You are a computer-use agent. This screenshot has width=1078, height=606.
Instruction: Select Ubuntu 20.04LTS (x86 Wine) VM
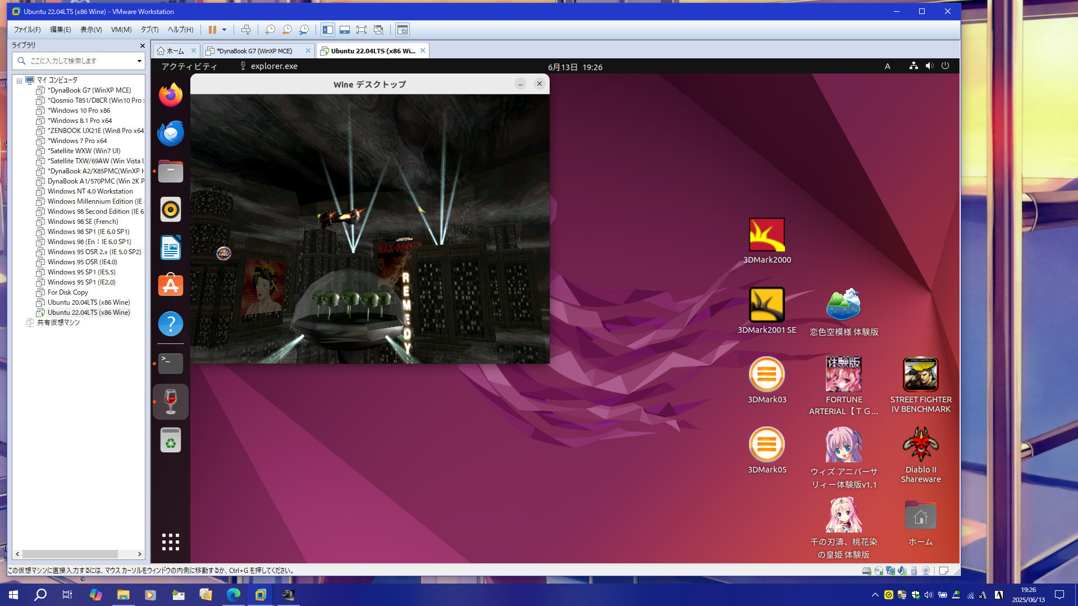pyautogui.click(x=88, y=302)
